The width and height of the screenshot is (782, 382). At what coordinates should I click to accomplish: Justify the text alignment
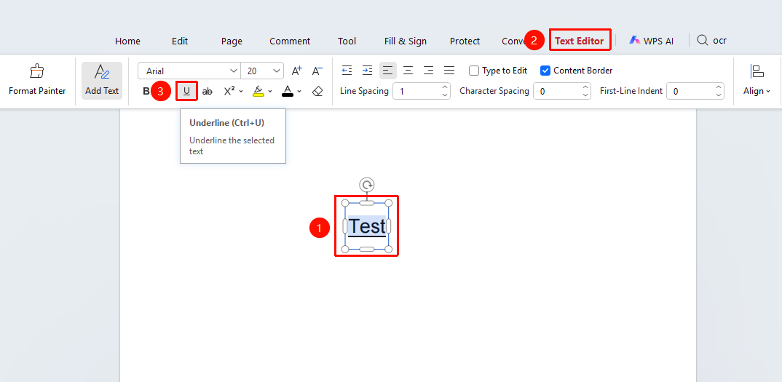click(449, 71)
